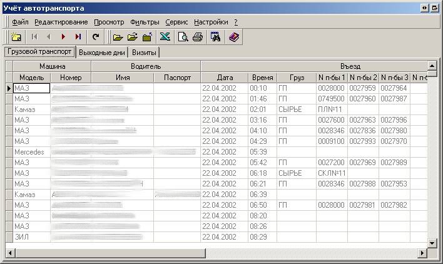Click cell 0027953
This screenshot has width=443, height=264.
[x=394, y=184]
